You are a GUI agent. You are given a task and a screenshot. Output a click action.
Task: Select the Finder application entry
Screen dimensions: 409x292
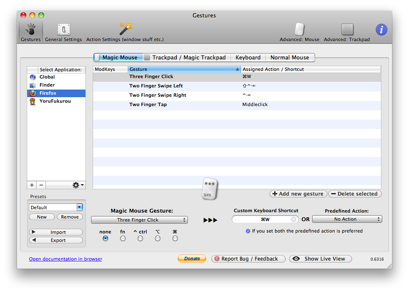click(57, 85)
